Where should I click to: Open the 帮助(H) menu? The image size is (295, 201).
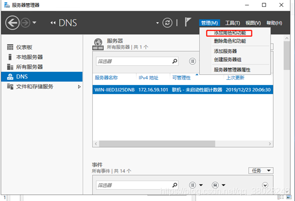[274, 23]
